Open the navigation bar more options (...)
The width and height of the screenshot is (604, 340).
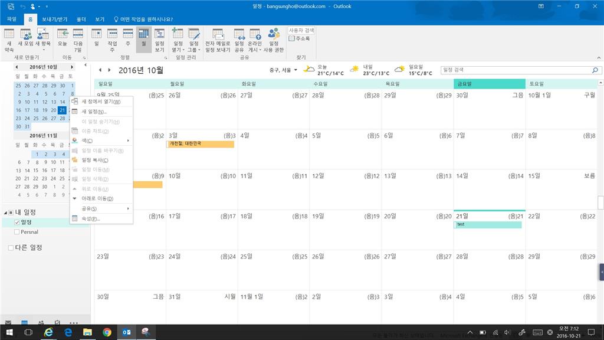coord(74,322)
